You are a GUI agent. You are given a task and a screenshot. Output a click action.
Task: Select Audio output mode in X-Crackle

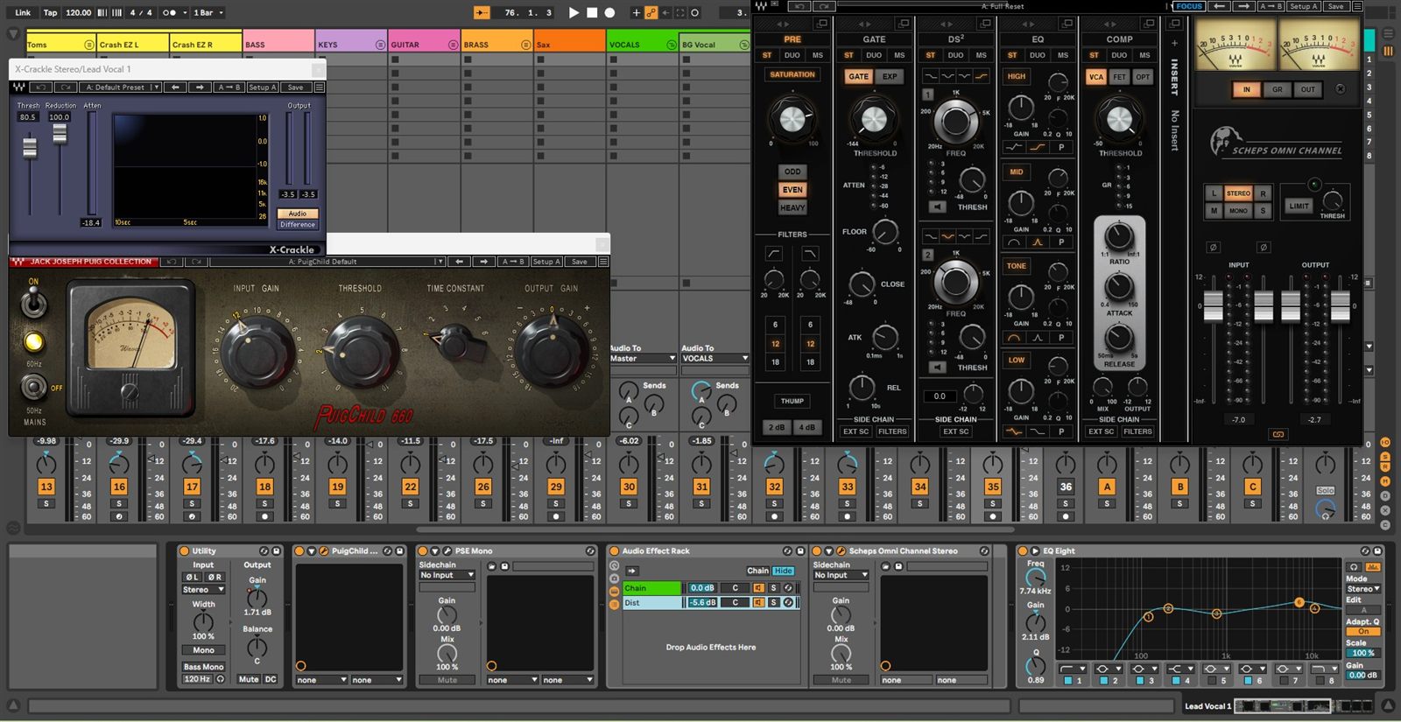[x=298, y=214]
